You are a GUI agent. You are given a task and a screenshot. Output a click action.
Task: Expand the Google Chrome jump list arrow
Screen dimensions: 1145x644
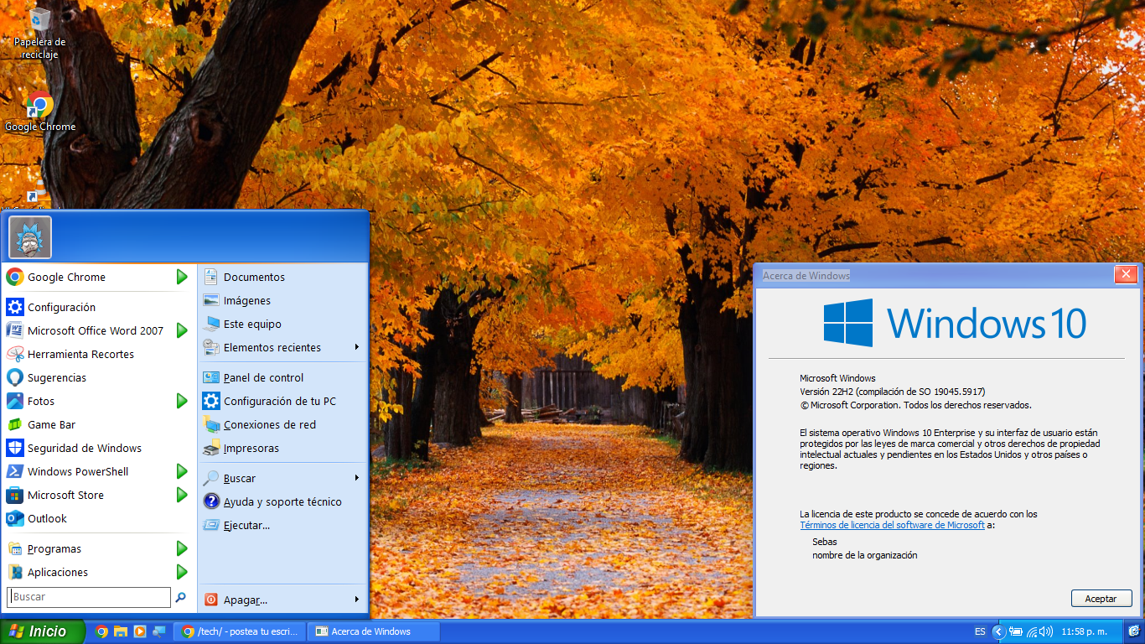pyautogui.click(x=182, y=277)
